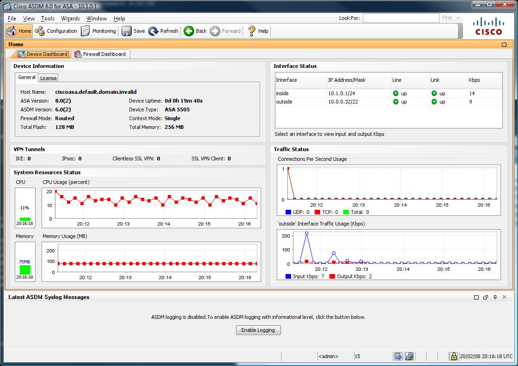Click the Look For search field
The width and height of the screenshot is (518, 366).
click(x=401, y=18)
